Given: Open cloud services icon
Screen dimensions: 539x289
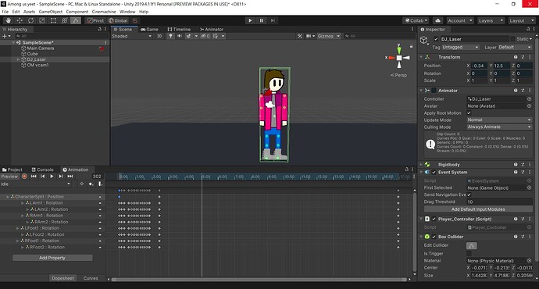Looking at the screenshot, I should point(437,20).
